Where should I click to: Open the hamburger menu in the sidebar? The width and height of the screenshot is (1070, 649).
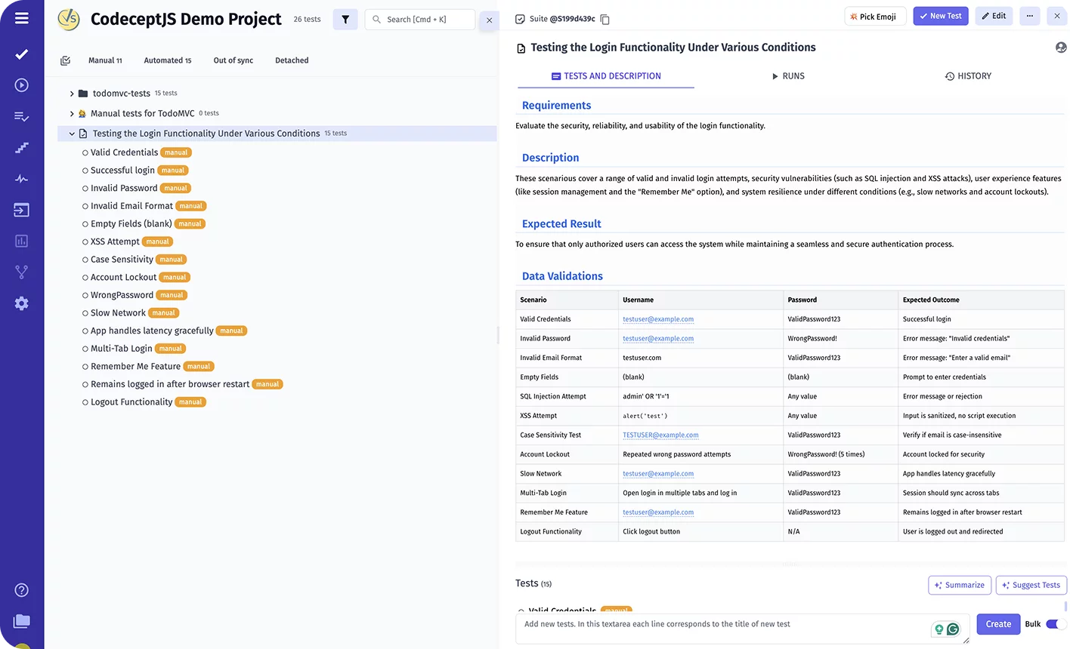point(21,17)
